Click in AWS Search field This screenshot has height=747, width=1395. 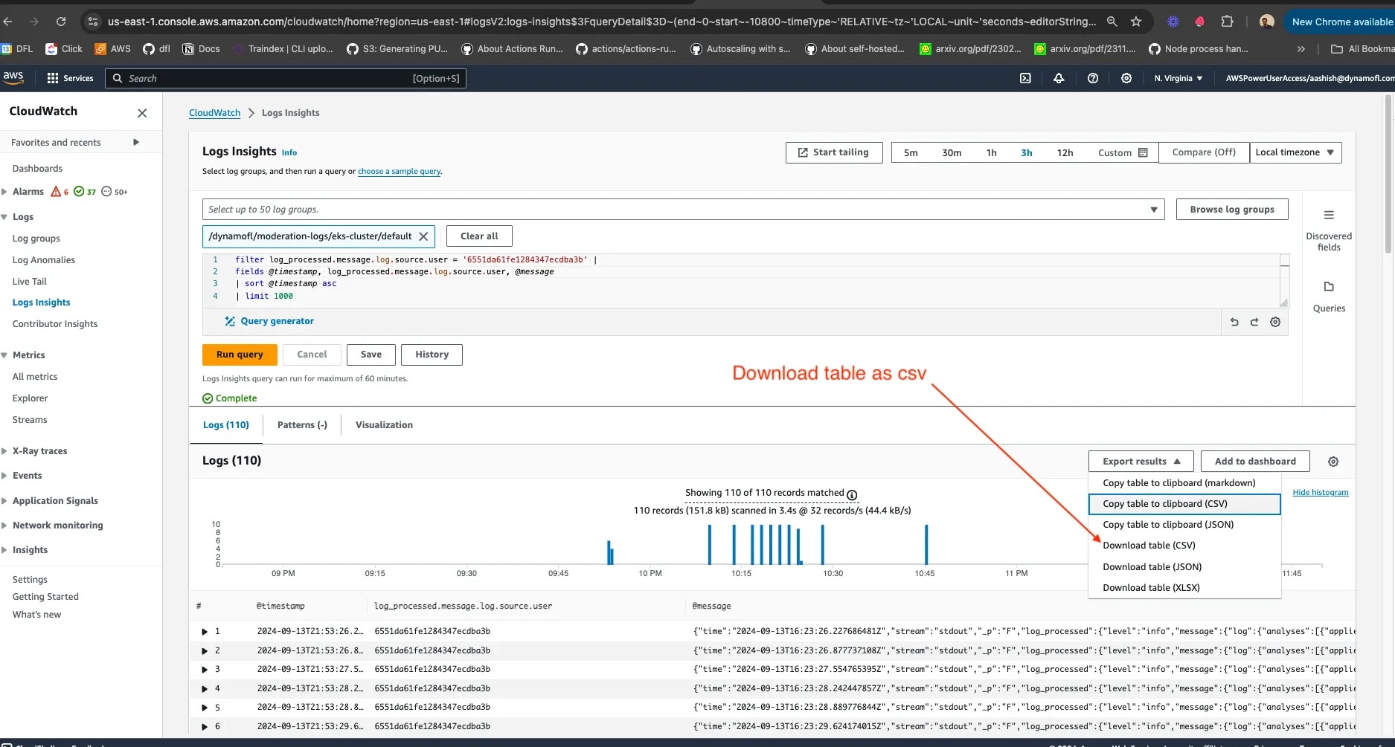click(x=286, y=78)
